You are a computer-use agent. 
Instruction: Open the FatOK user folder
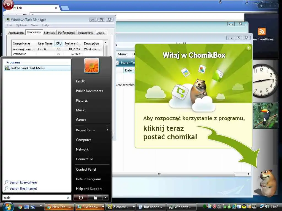point(80,81)
